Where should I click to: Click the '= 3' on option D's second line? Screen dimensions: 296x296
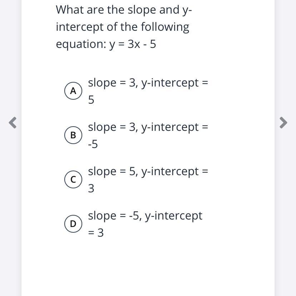tap(96, 233)
